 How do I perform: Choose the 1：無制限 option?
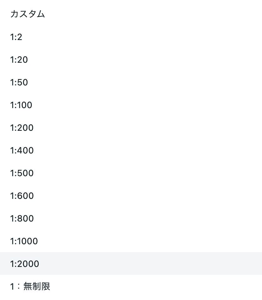[131, 286]
